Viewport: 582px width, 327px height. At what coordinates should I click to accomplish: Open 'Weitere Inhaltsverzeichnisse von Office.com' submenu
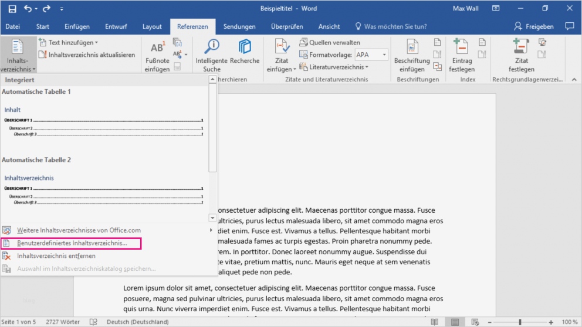coord(109,230)
